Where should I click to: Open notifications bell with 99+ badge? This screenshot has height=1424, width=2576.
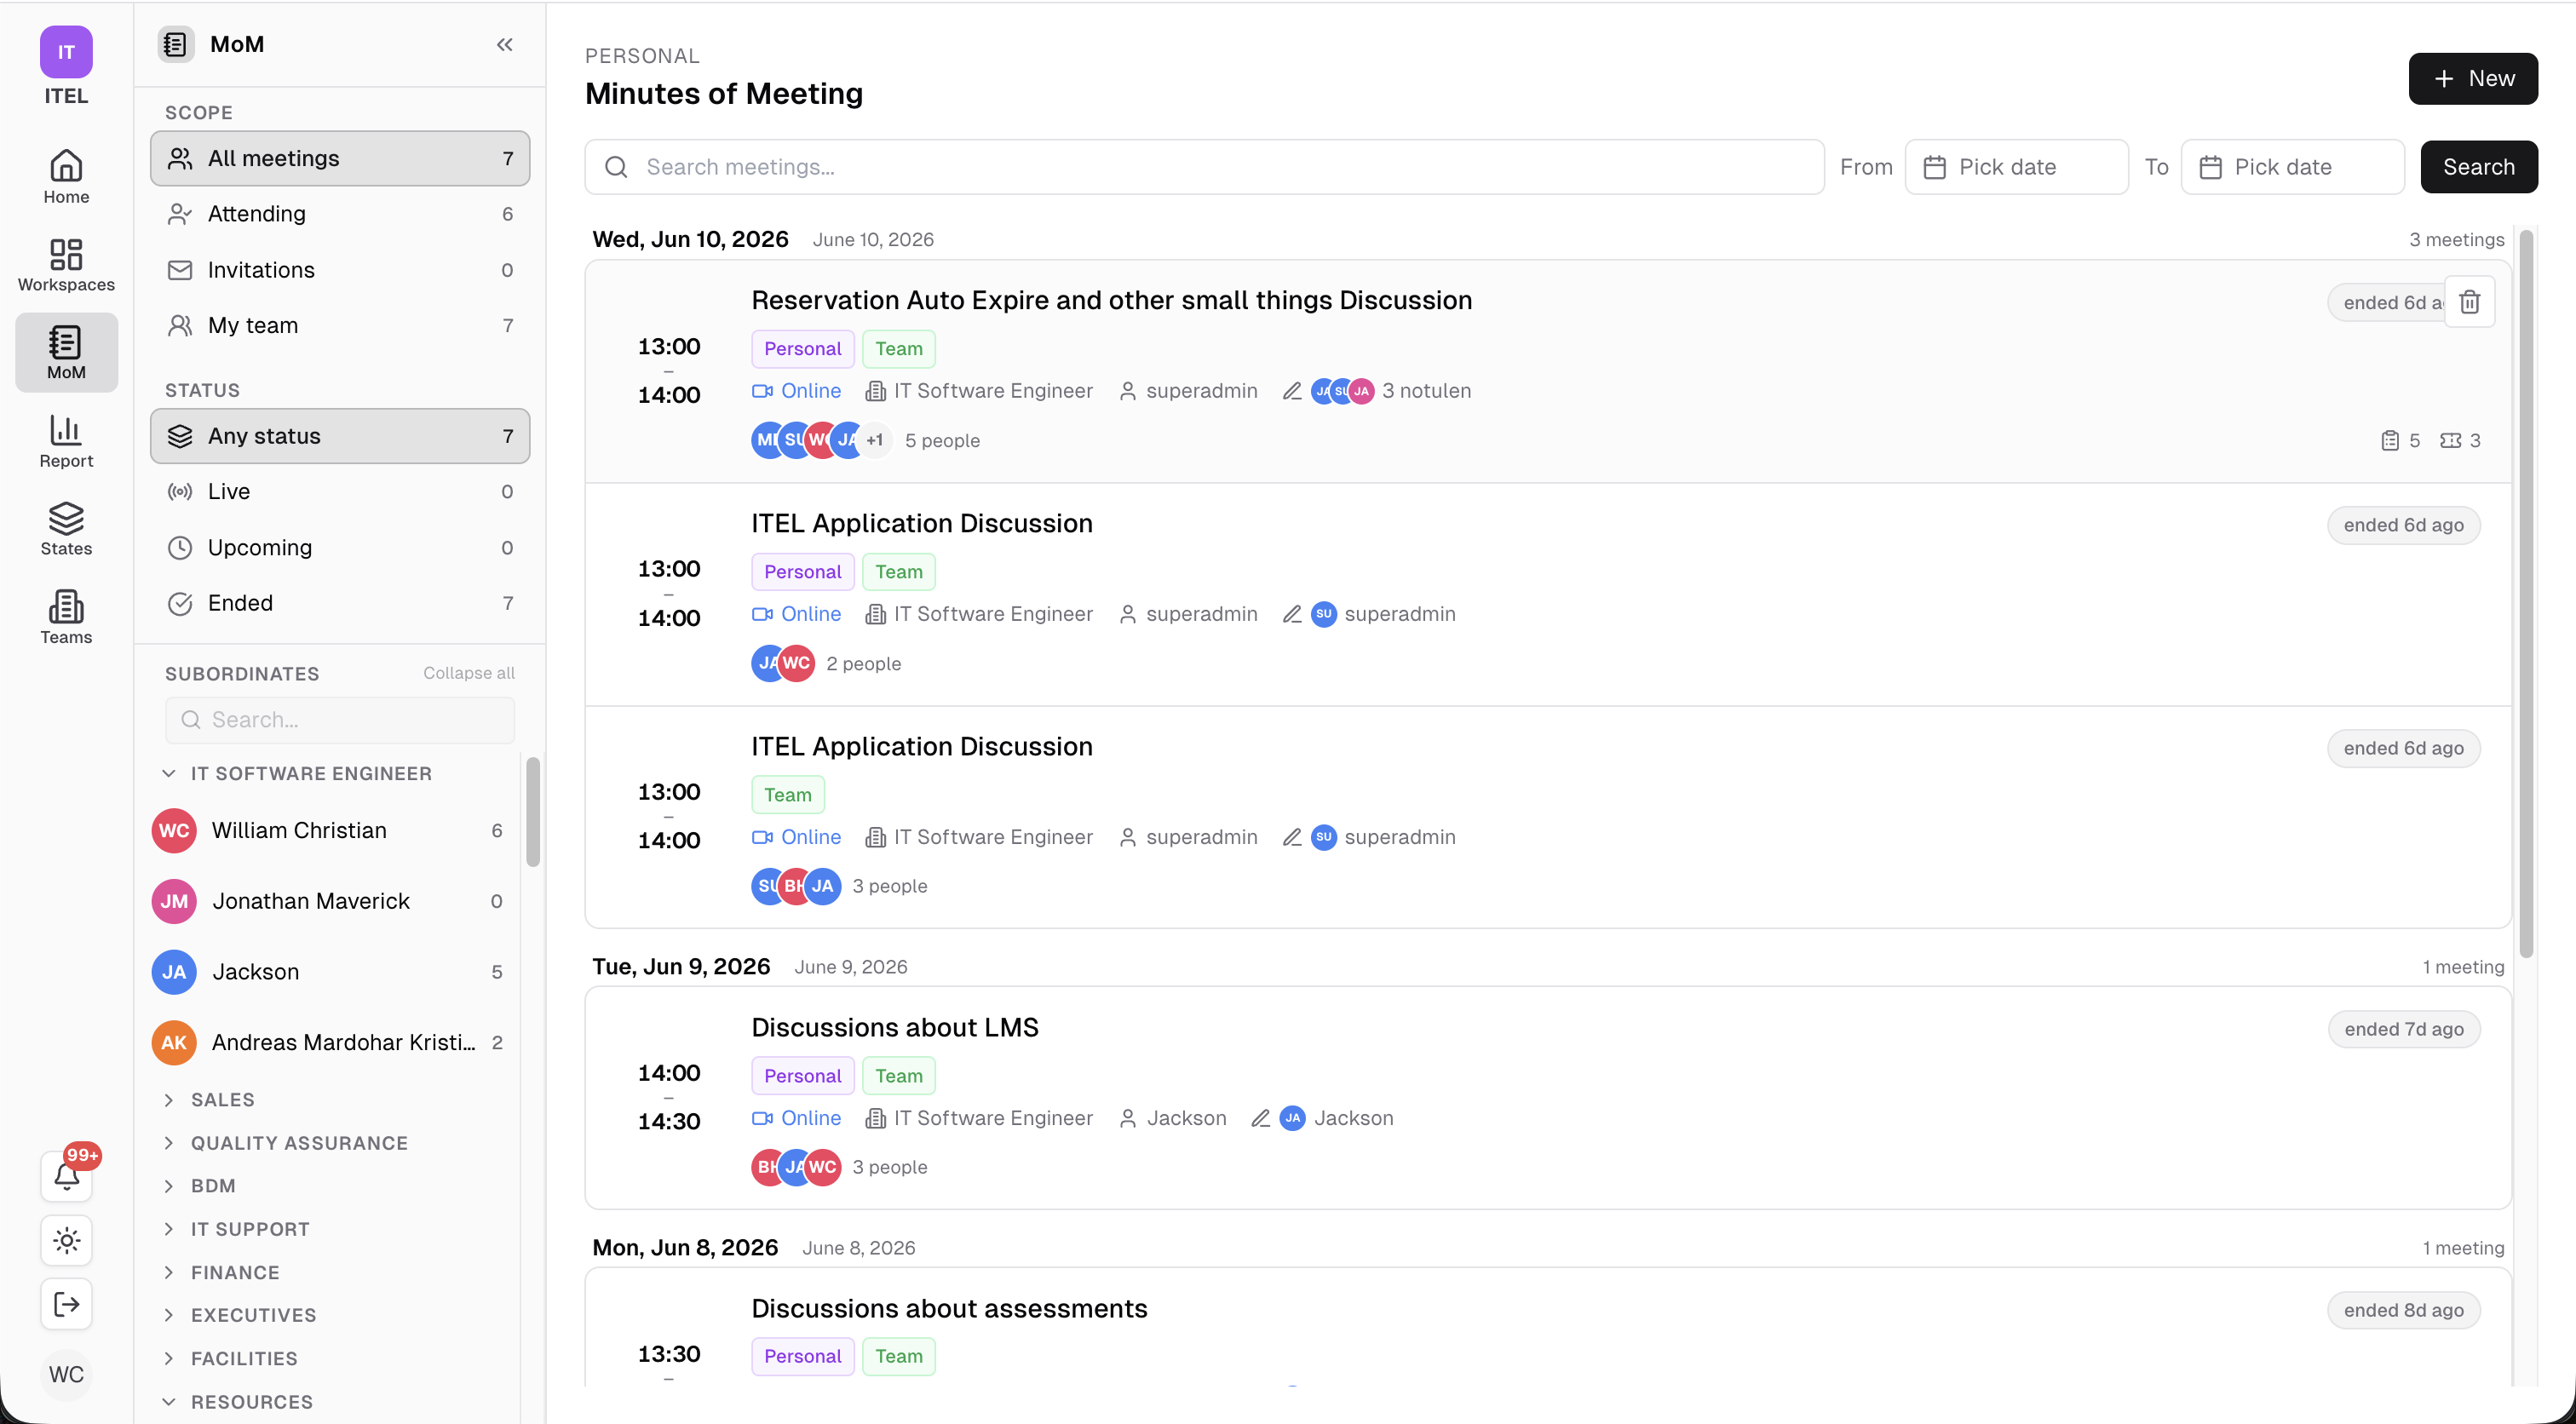pos(66,1176)
